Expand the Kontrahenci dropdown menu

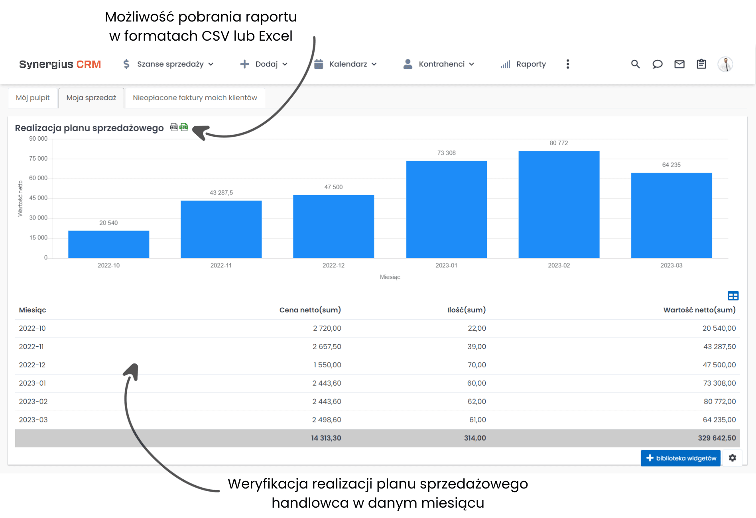click(439, 64)
